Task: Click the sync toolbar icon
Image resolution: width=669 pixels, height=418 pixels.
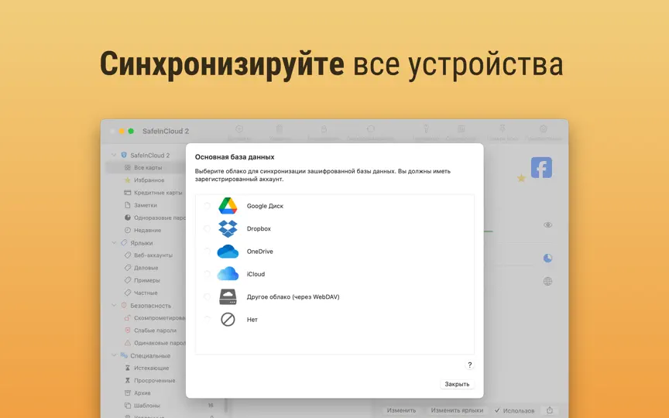Action: pos(370,128)
